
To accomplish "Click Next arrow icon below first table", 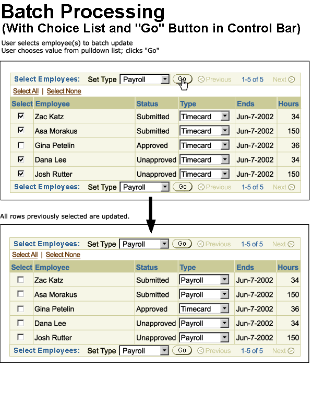I will [291, 187].
